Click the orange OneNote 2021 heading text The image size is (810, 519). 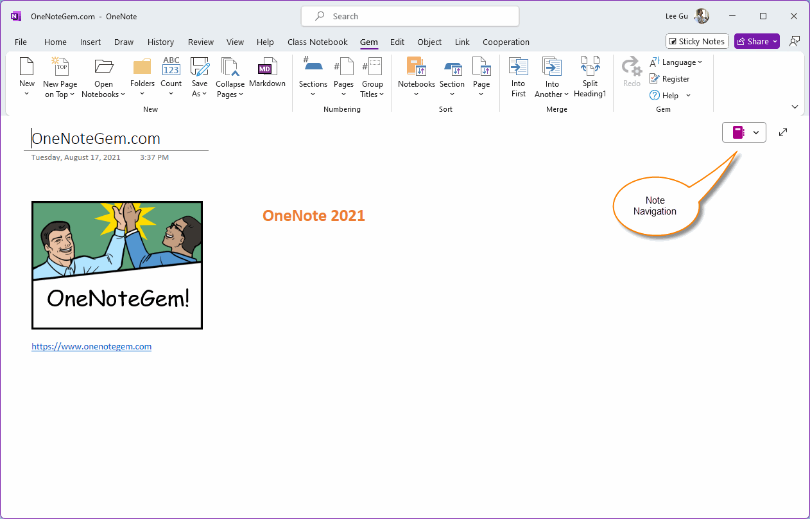point(314,216)
